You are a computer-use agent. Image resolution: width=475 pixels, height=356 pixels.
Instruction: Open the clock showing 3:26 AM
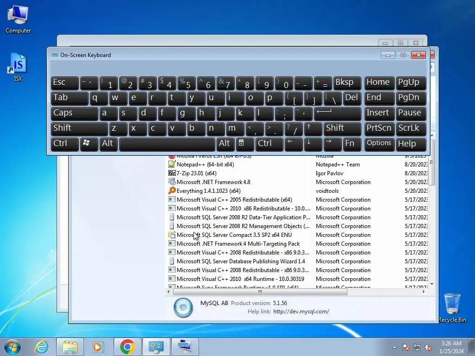click(x=451, y=347)
